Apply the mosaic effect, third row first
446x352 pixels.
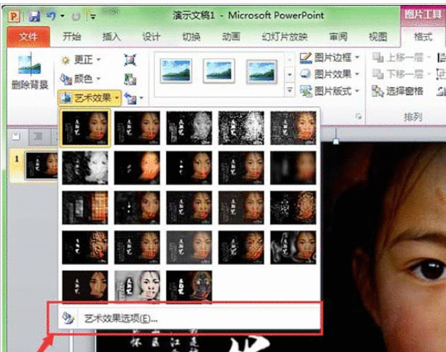[85, 207]
